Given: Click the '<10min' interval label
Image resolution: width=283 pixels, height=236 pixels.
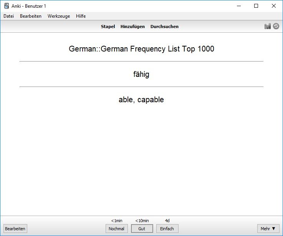Looking at the screenshot, I should click(142, 221).
